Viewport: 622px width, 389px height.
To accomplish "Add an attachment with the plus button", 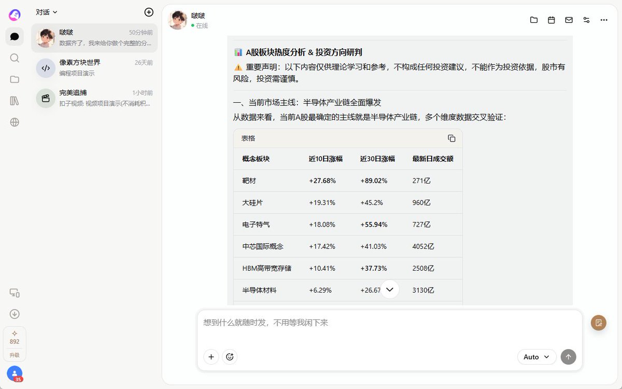I will click(x=211, y=357).
